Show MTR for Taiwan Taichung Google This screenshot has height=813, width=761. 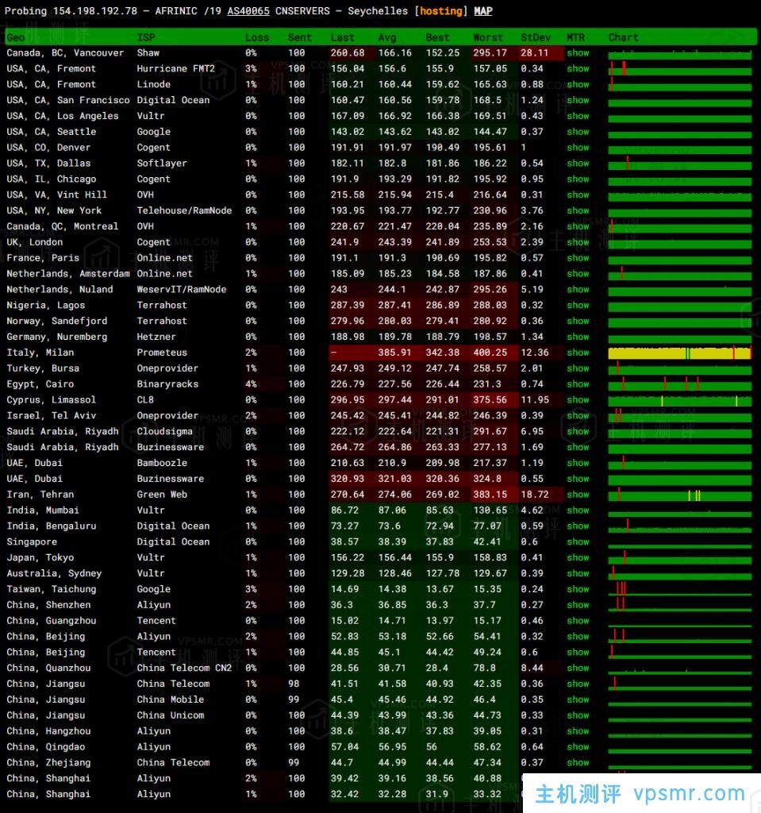click(x=578, y=589)
